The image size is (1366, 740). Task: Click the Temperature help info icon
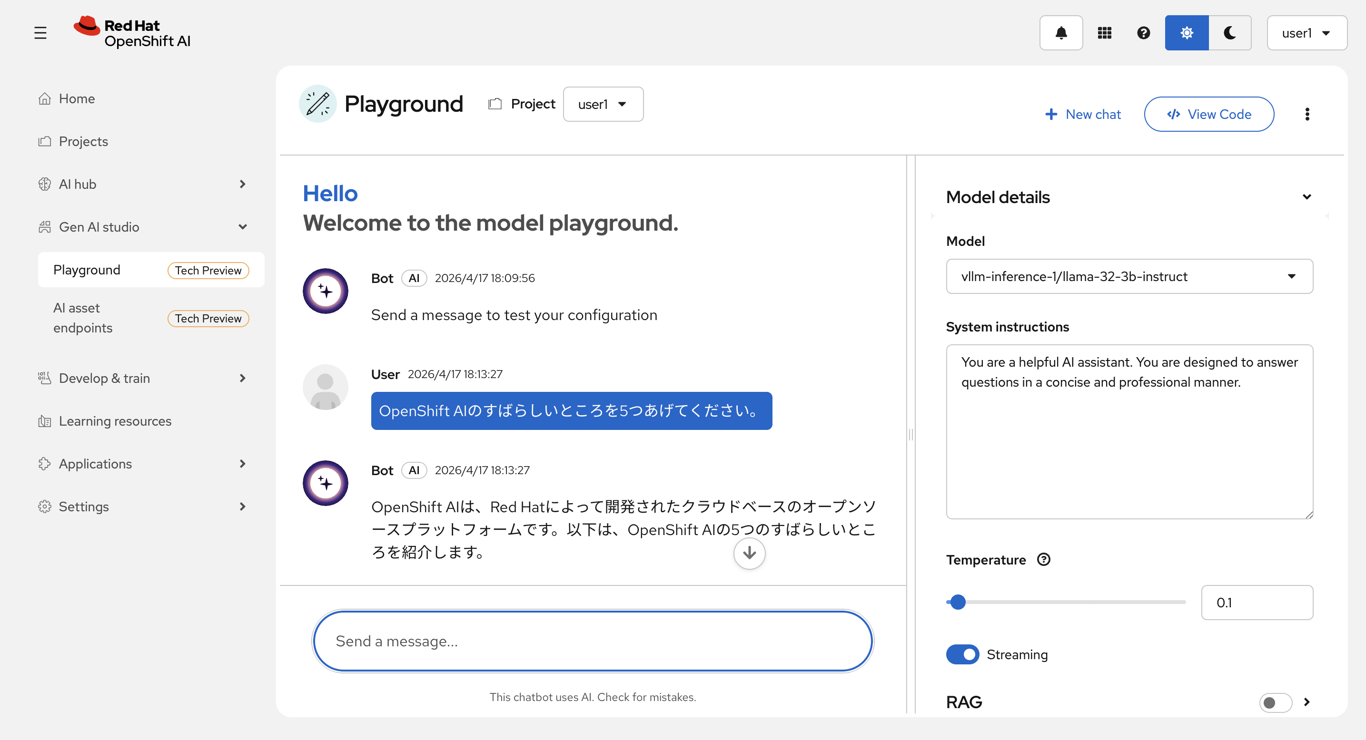1043,559
